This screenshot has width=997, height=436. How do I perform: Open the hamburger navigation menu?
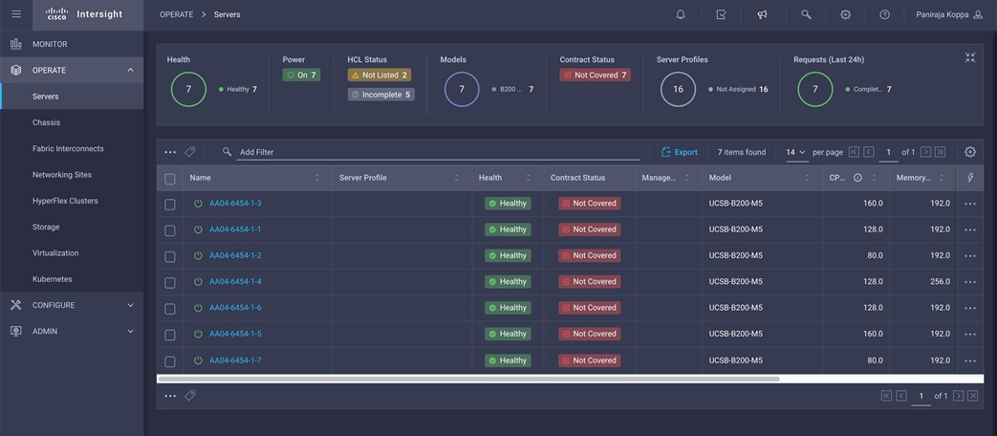point(16,14)
